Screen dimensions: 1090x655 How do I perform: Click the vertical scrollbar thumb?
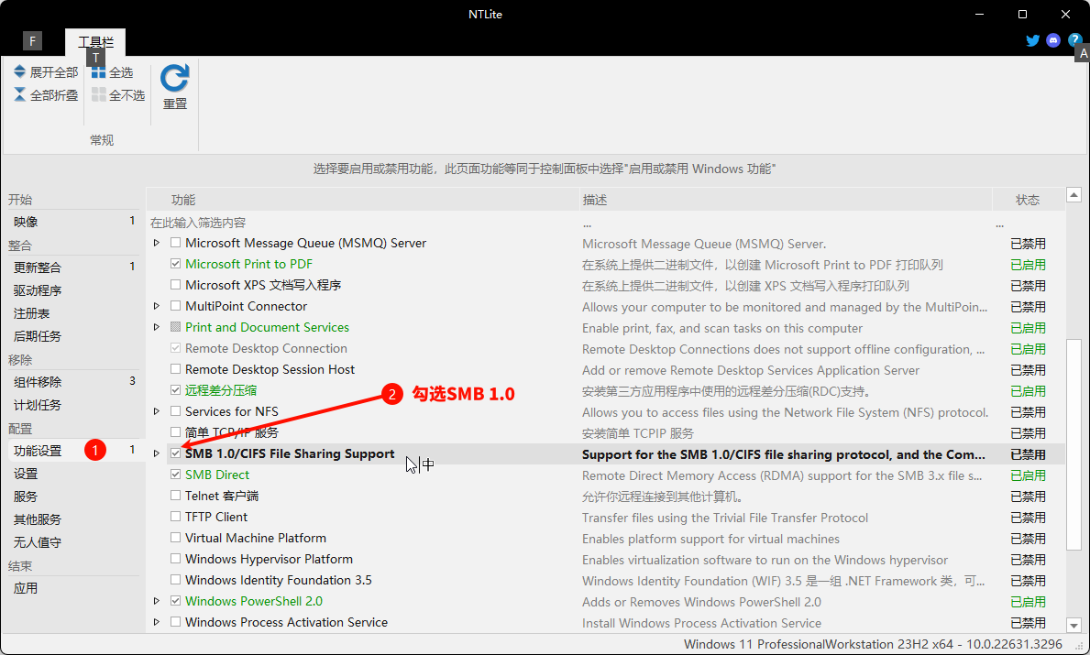pyautogui.click(x=1074, y=443)
